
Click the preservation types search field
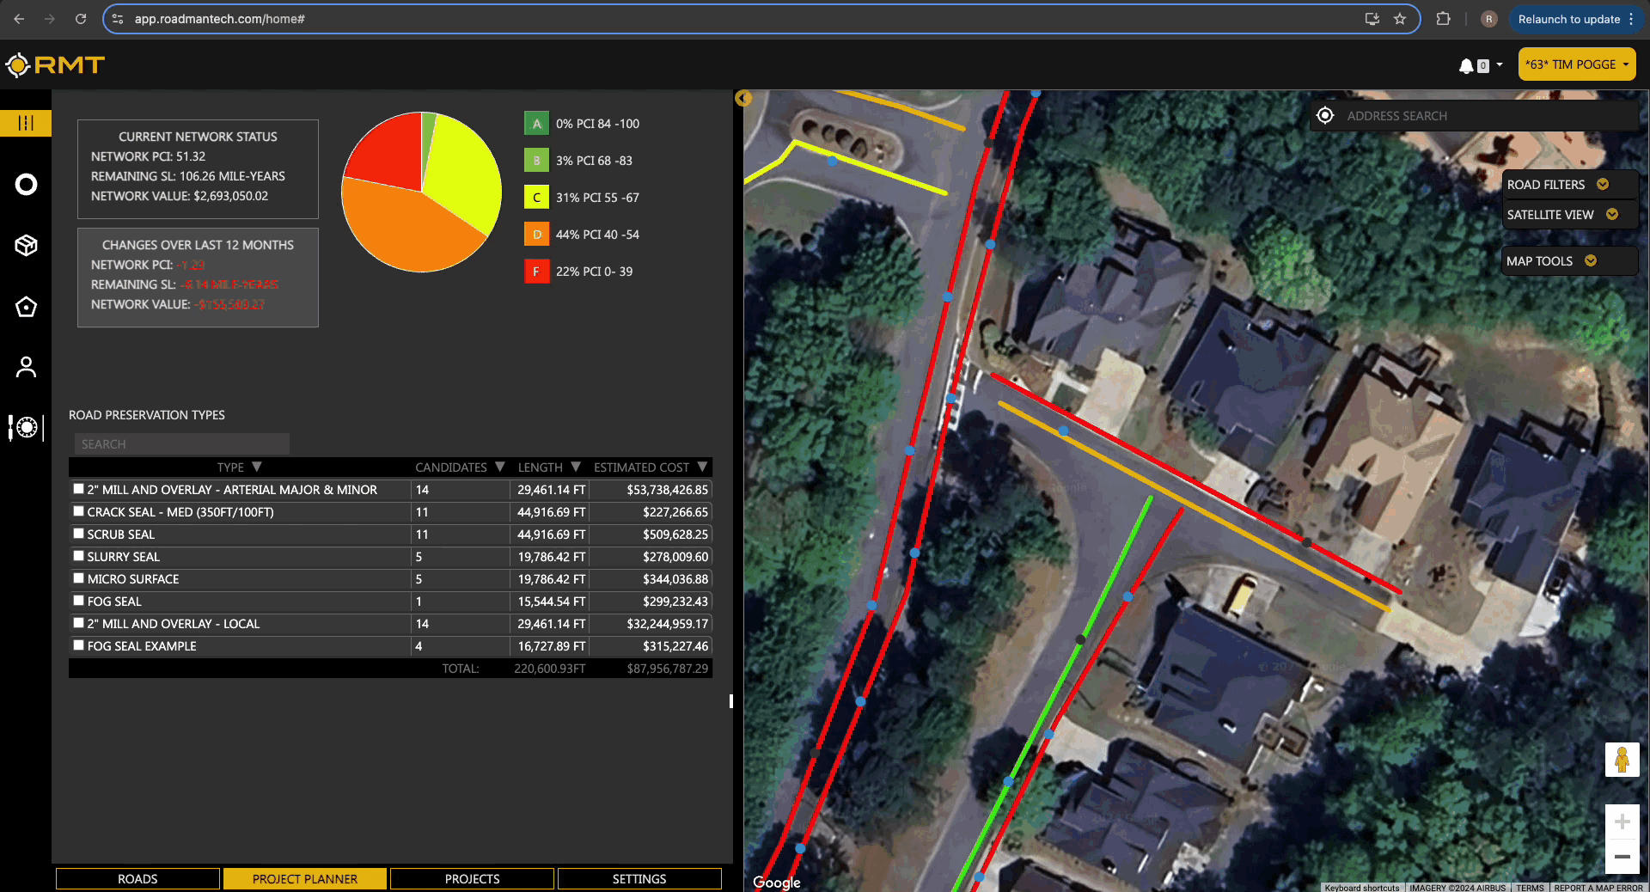pos(181,444)
